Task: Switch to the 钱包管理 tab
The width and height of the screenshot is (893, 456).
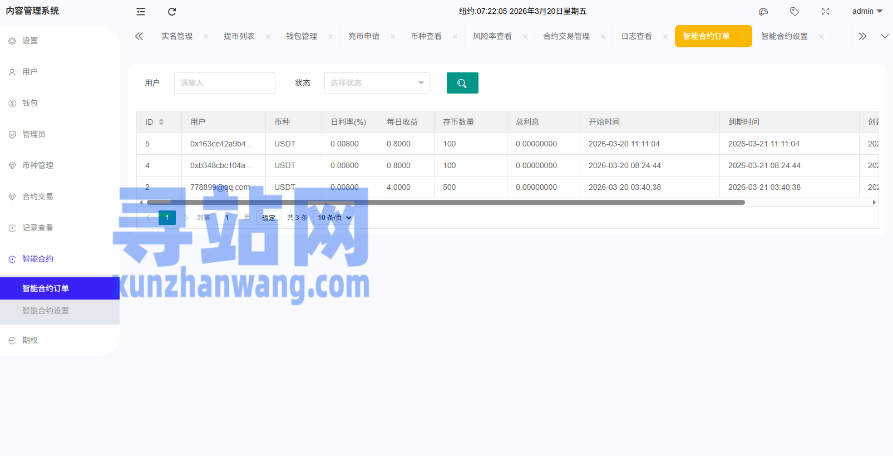Action: point(301,36)
